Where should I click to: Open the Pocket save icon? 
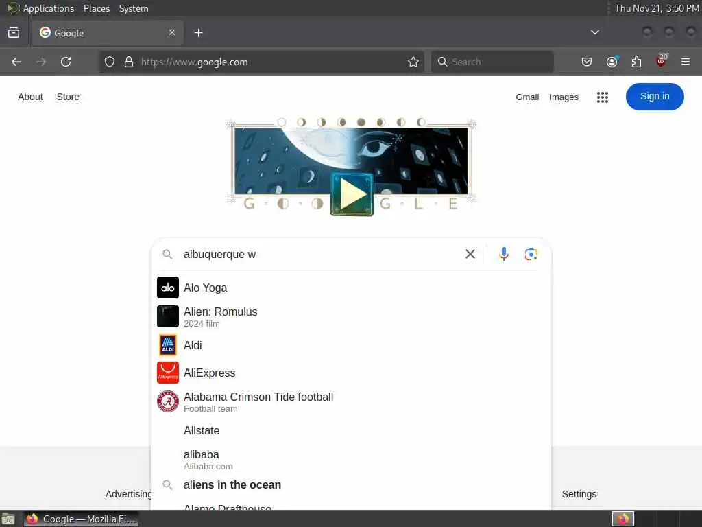587,62
